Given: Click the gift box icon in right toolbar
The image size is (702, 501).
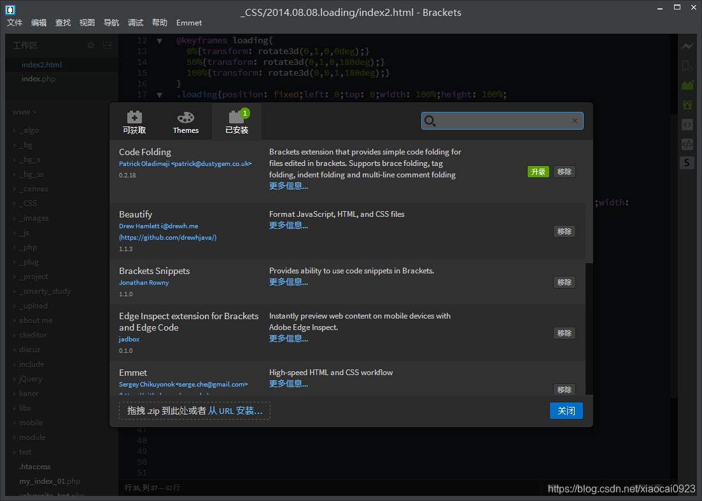Looking at the screenshot, I should pos(687,105).
